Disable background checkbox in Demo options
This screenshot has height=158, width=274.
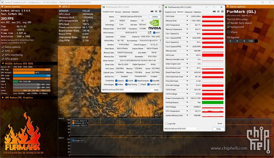pos(228,27)
